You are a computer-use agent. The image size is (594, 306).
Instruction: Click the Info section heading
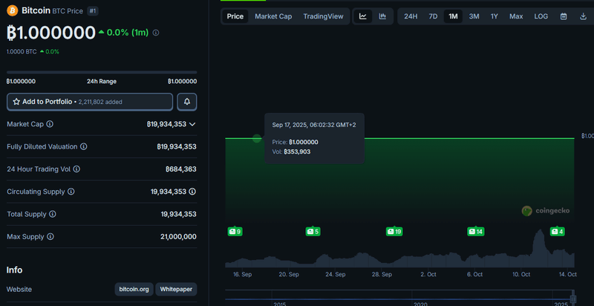[14, 270]
